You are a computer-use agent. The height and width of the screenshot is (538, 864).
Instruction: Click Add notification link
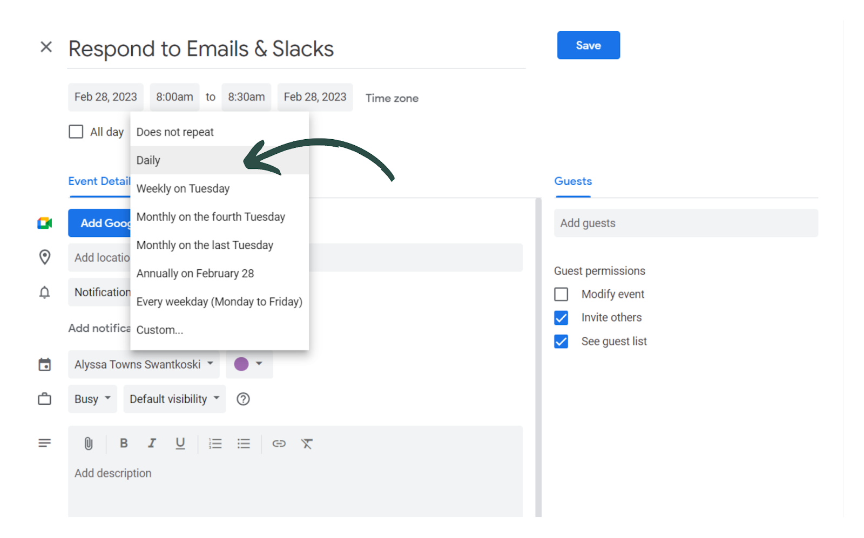99,328
